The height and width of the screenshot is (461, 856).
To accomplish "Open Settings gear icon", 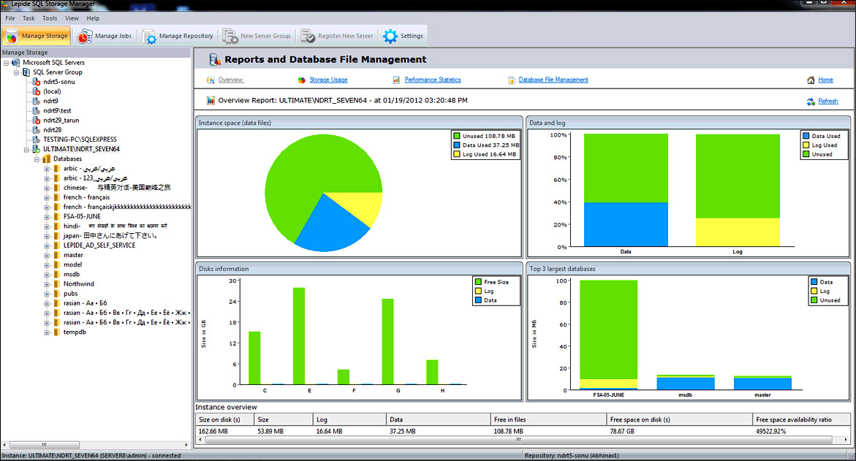I will 390,36.
